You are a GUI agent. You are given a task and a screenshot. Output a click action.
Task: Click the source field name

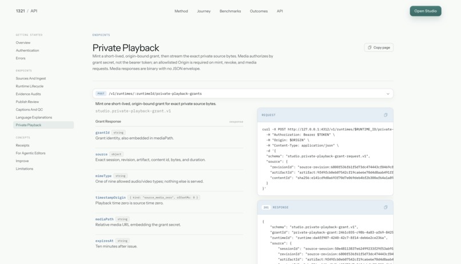(101, 154)
